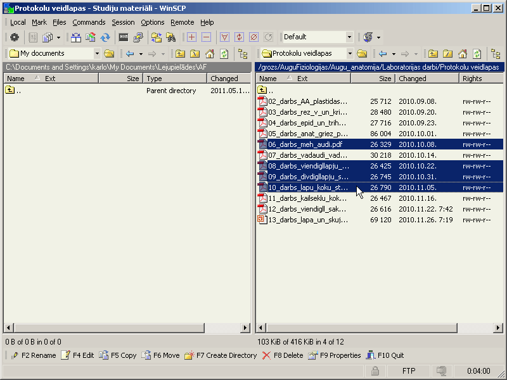Click the Compare Directories toolbar icon
This screenshot has width=507, height=380.
76,37
